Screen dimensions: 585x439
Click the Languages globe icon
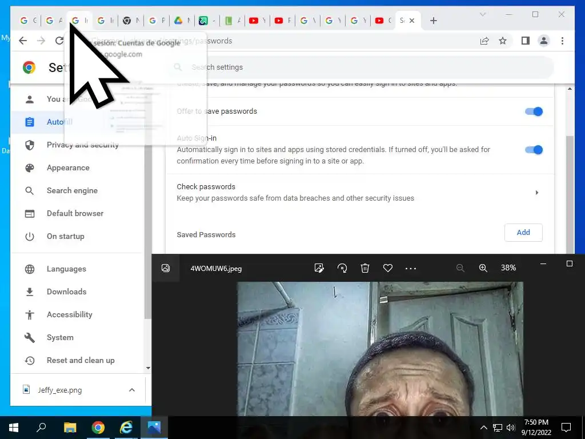(30, 269)
